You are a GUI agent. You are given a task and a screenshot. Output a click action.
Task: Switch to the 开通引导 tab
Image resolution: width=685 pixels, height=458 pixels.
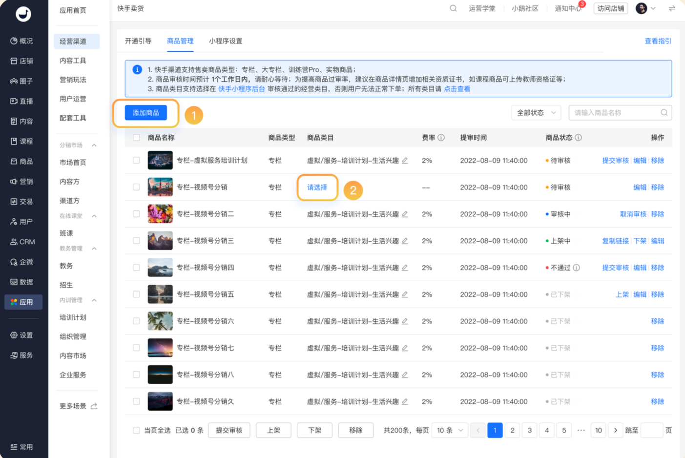pyautogui.click(x=138, y=41)
